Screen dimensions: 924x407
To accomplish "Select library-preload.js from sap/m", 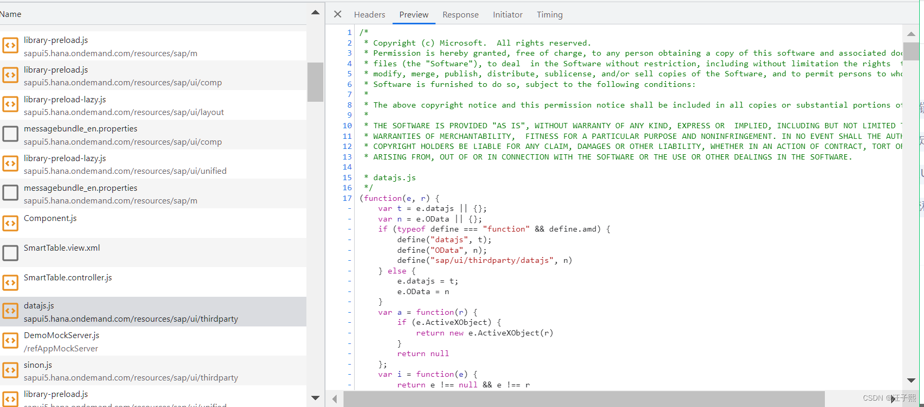I will (153, 46).
